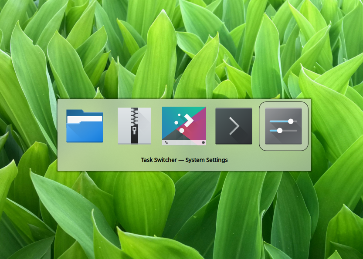
Task: Choose the Plasma desktop icon in the task switcher
Action: point(184,126)
